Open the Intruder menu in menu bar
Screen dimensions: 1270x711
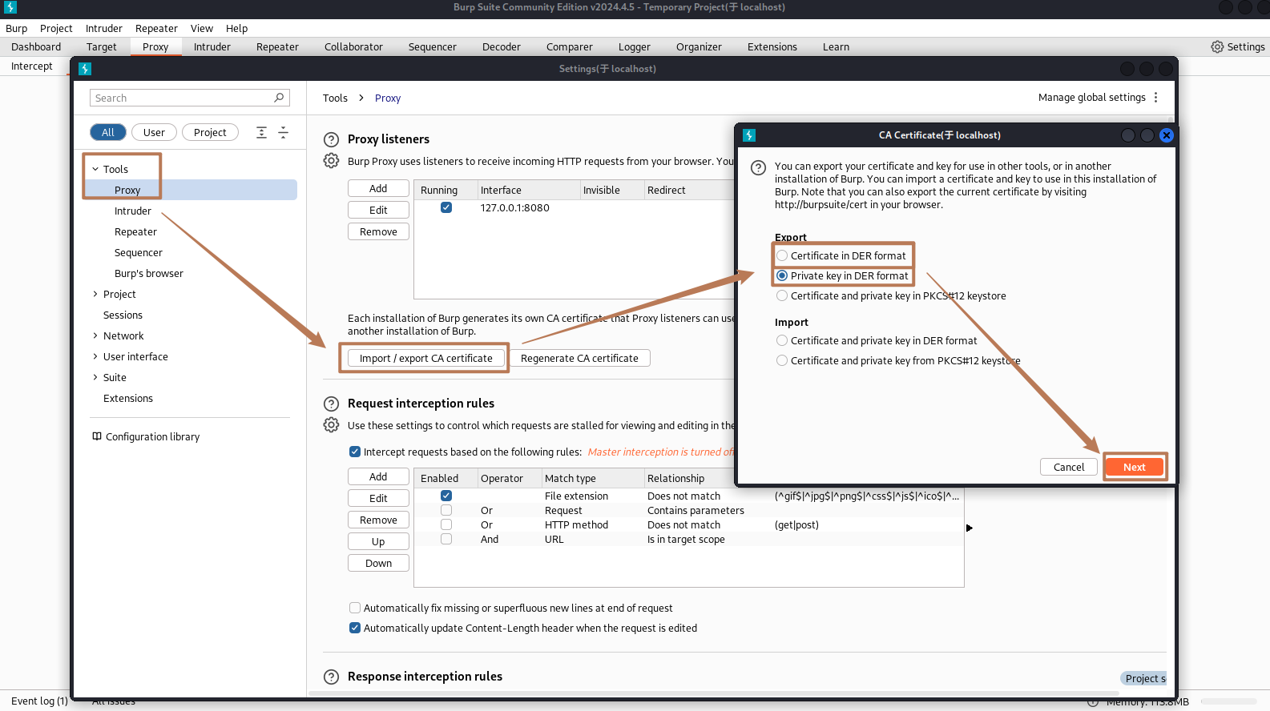(x=104, y=28)
